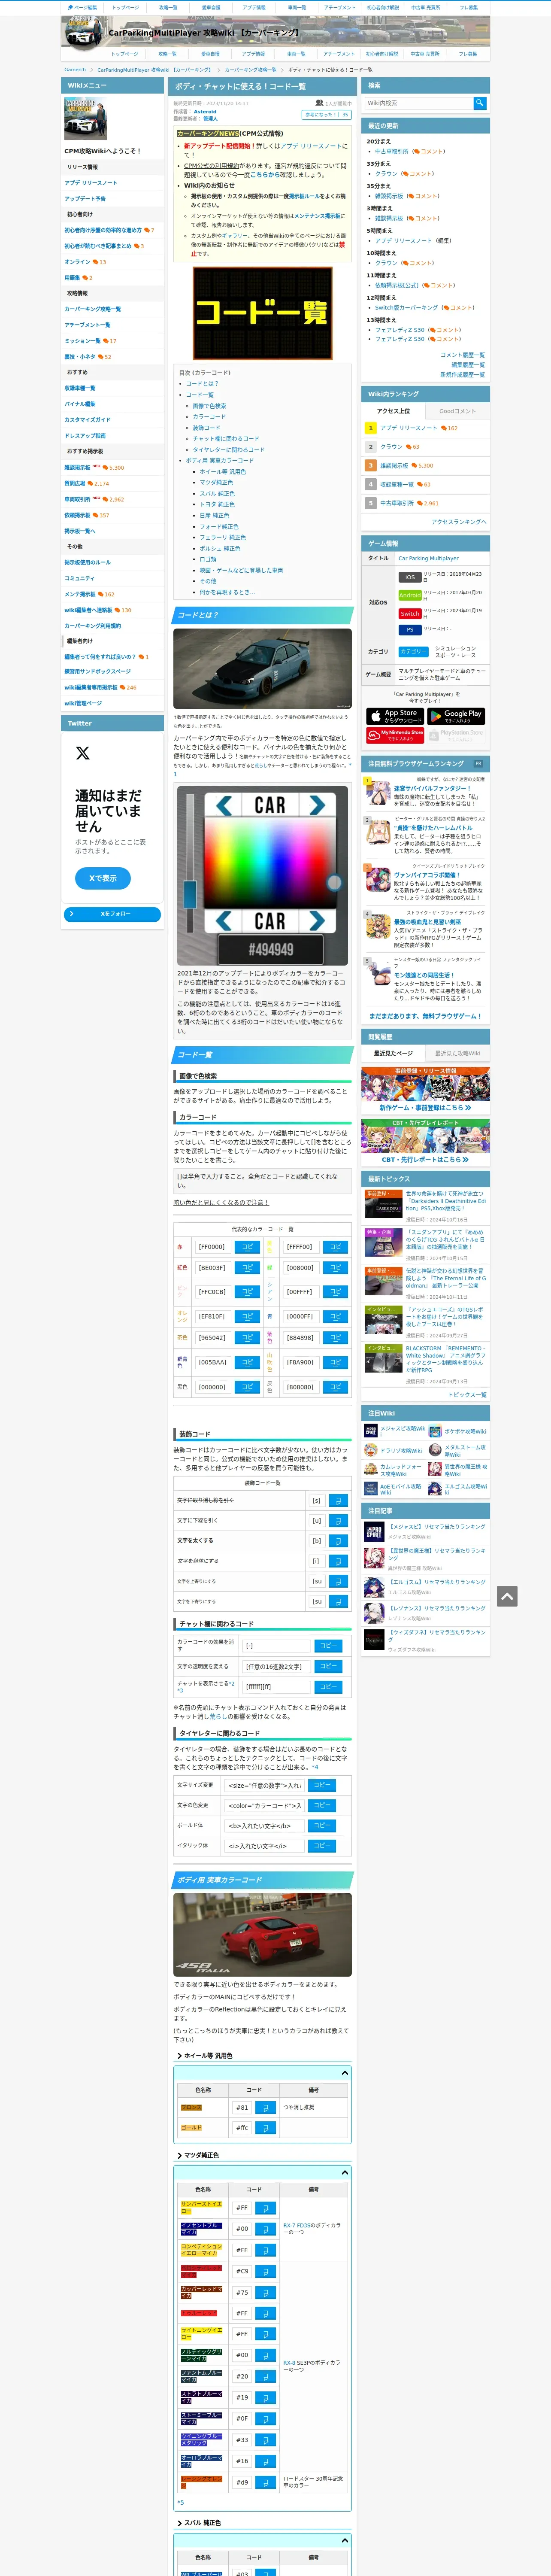
Task: Jump to 装飾コード in contents
Action: point(206,428)
